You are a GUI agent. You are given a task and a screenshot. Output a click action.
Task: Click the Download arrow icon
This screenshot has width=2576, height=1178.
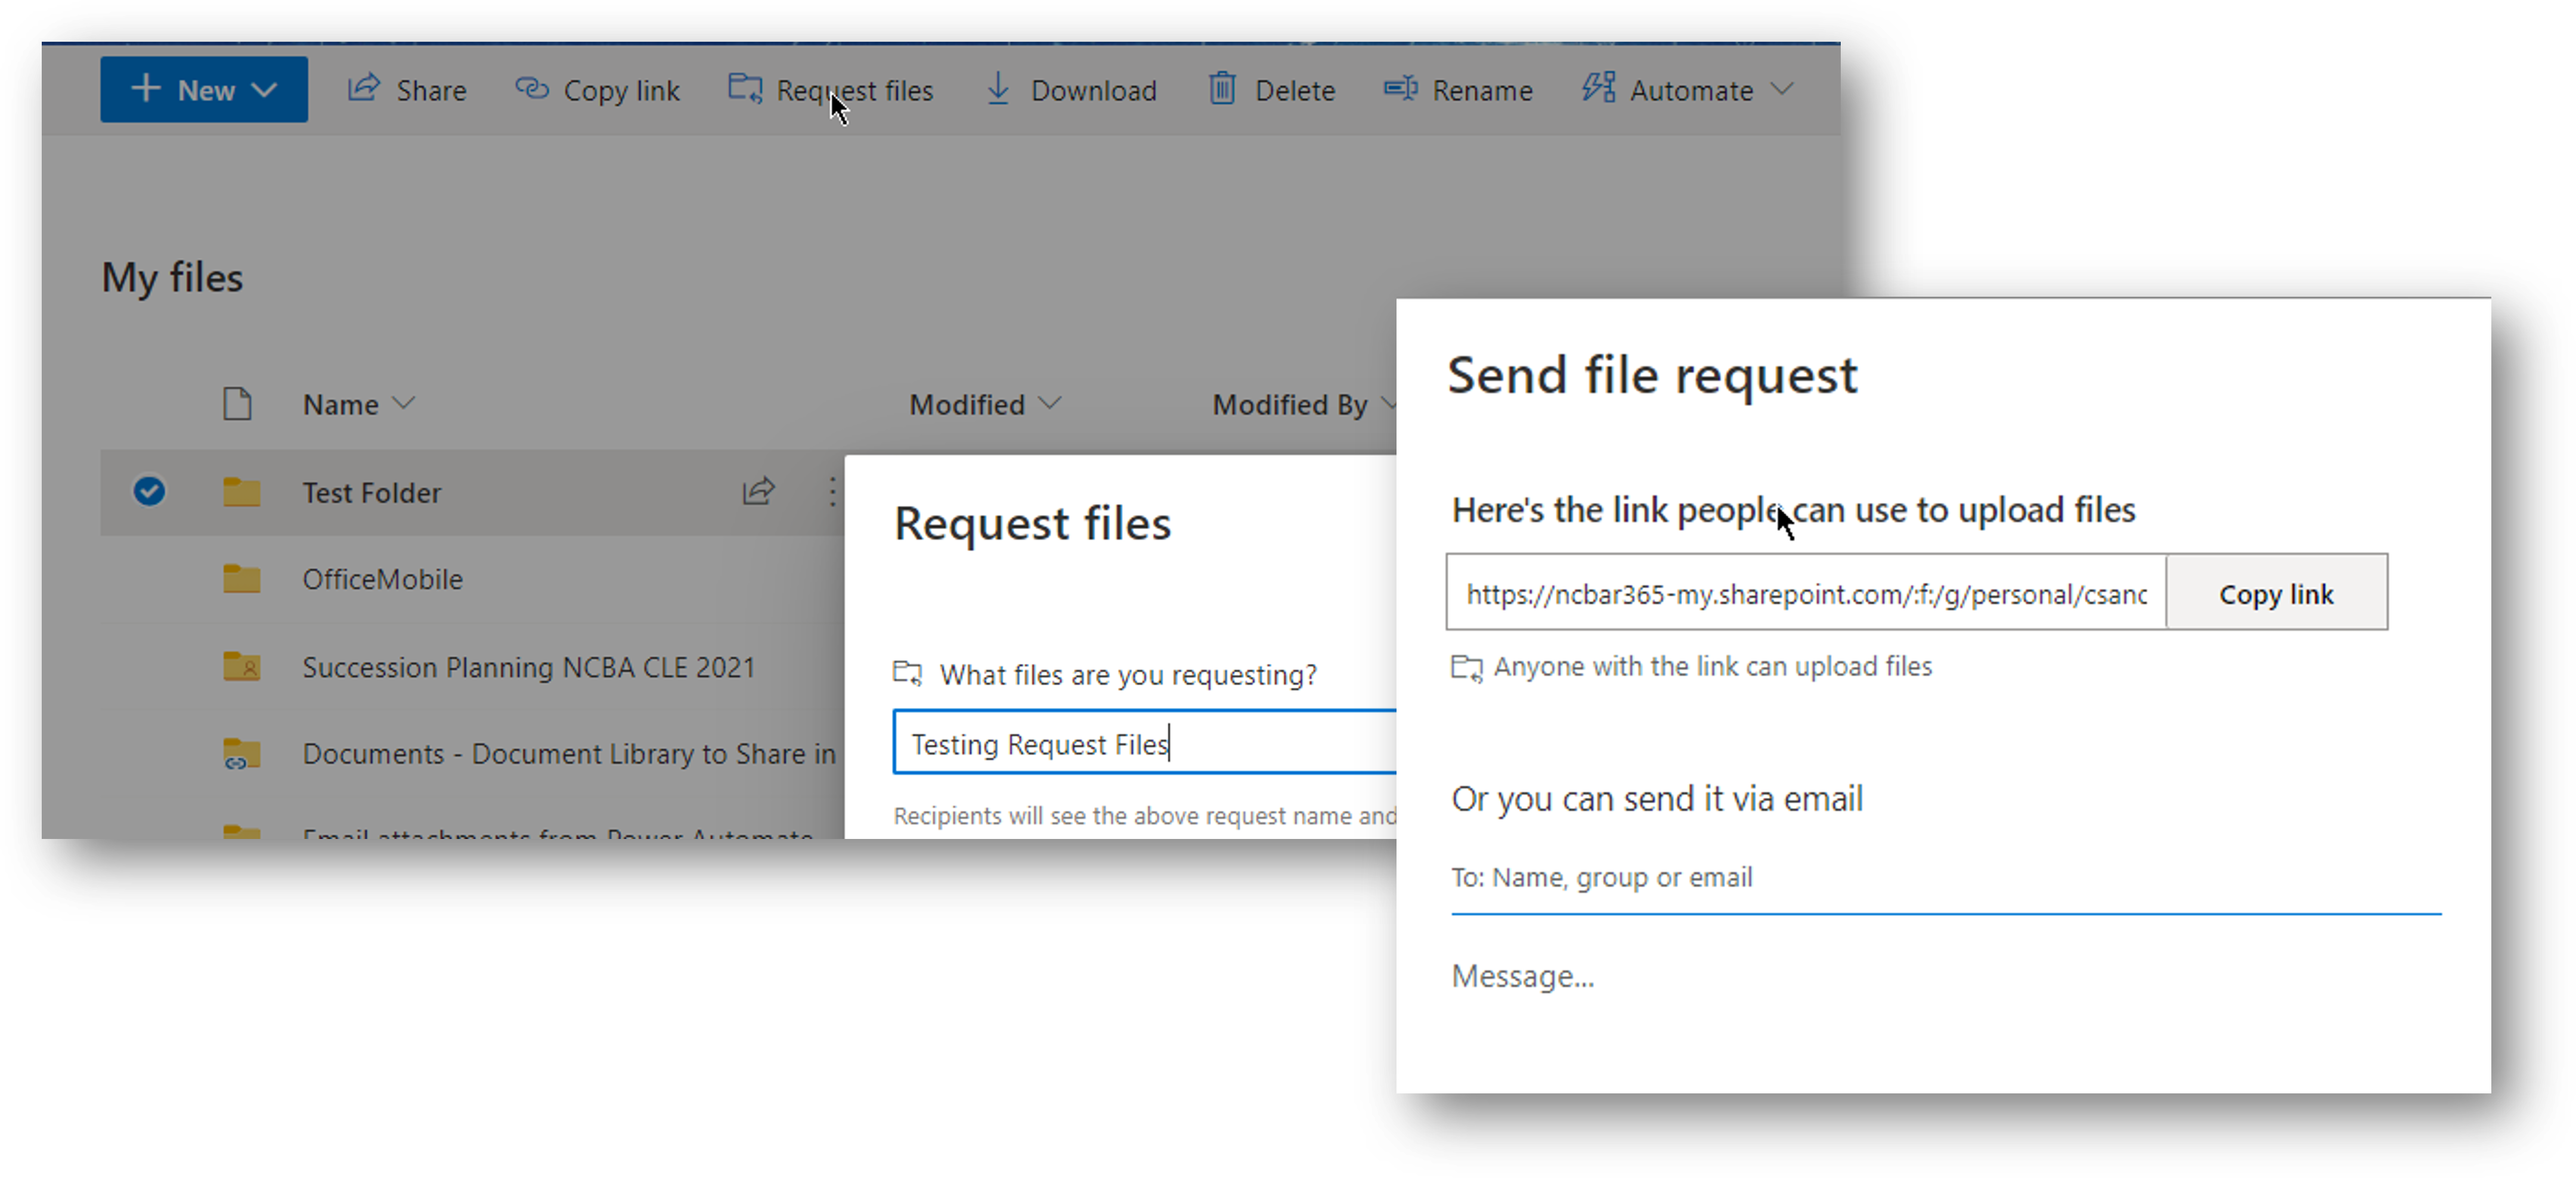pos(997,89)
